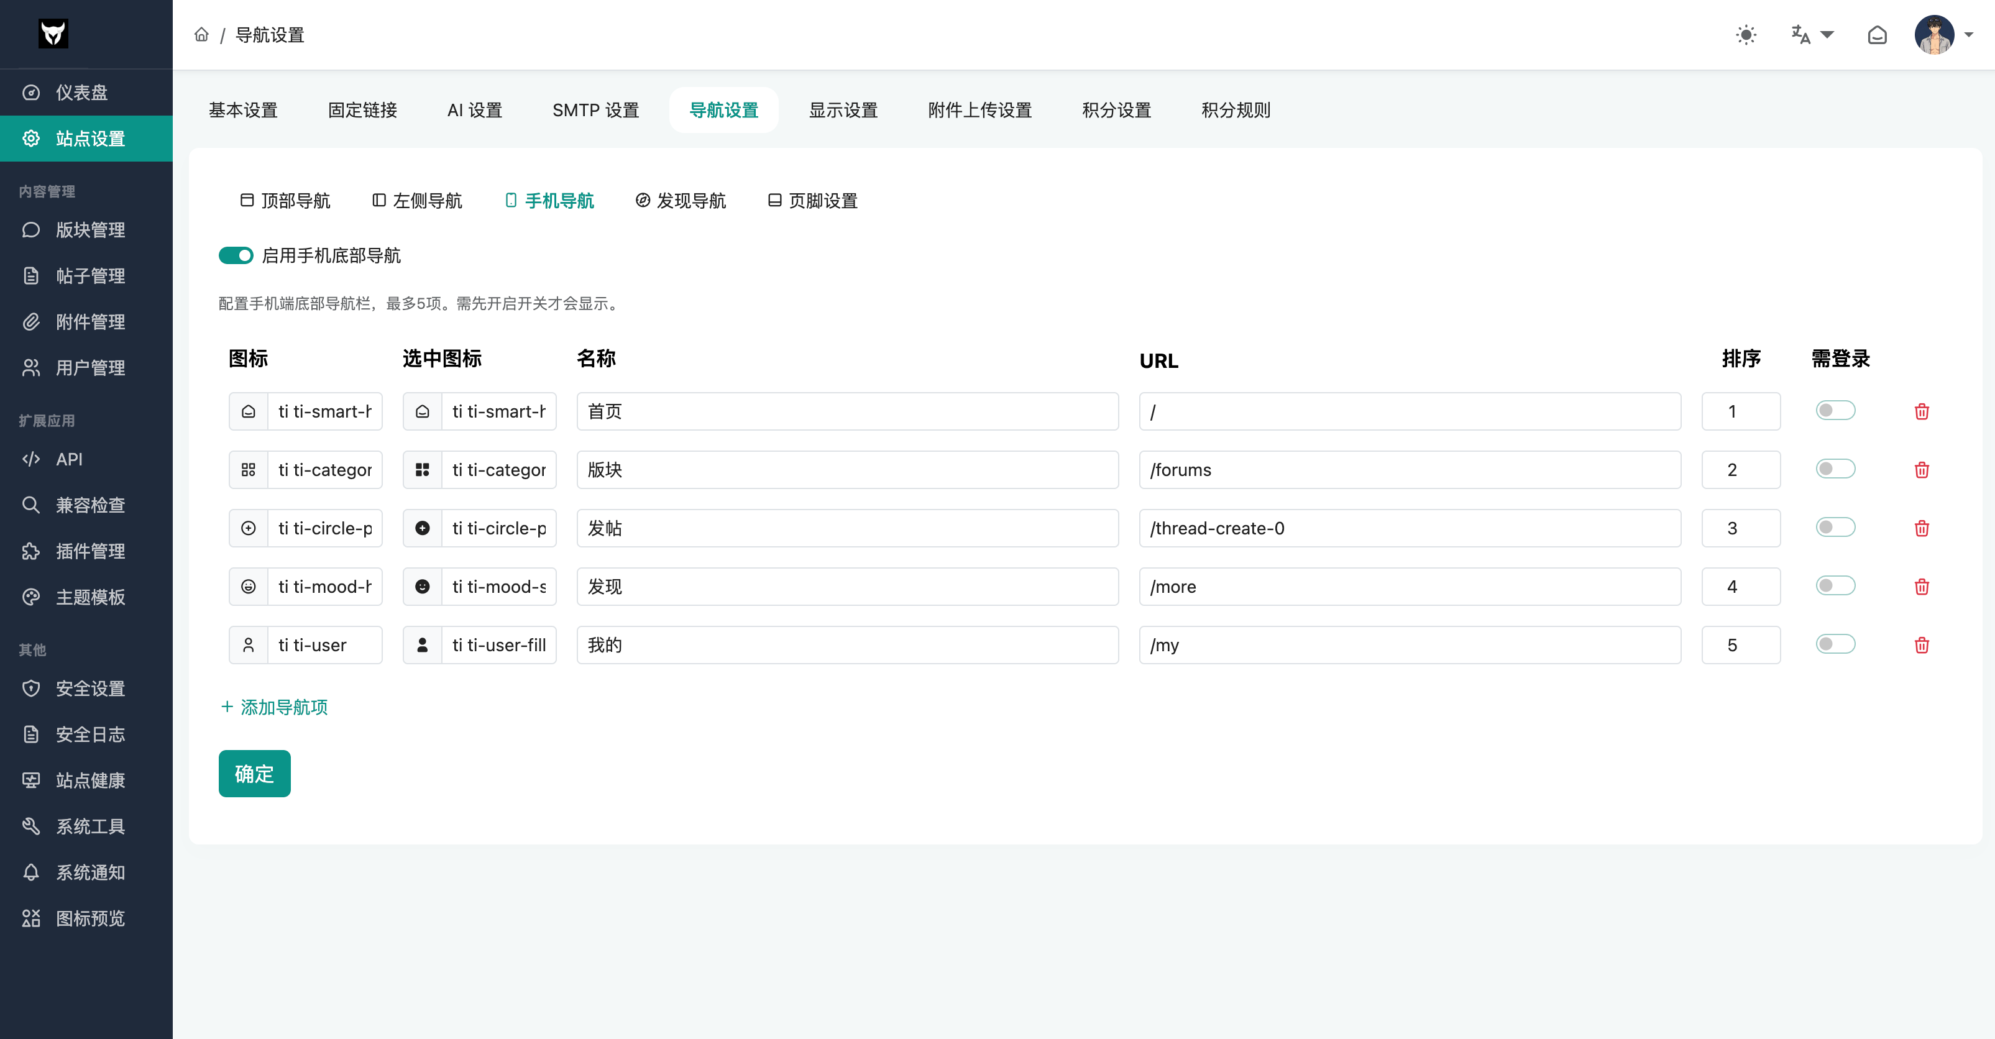Delete the 首页 navigation row
Image resolution: width=1995 pixels, height=1039 pixels.
coord(1922,411)
